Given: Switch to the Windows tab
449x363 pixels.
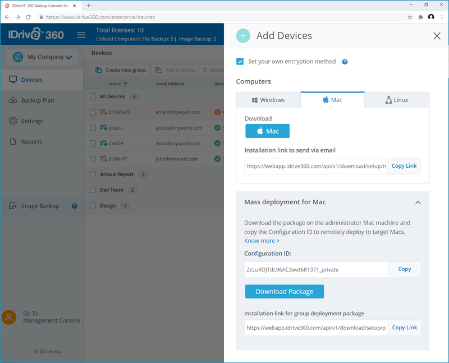Looking at the screenshot, I should 268,100.
